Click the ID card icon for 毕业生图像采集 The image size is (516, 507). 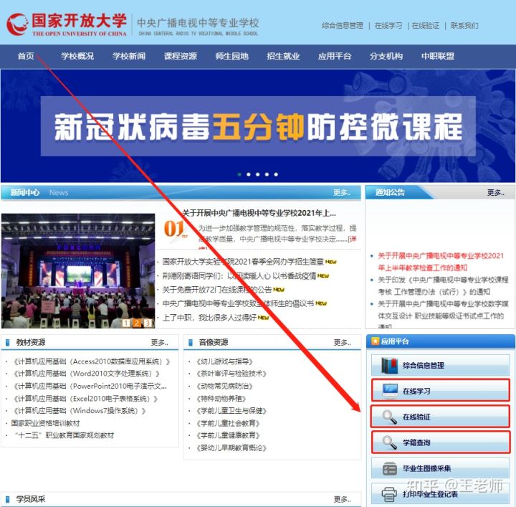[390, 468]
